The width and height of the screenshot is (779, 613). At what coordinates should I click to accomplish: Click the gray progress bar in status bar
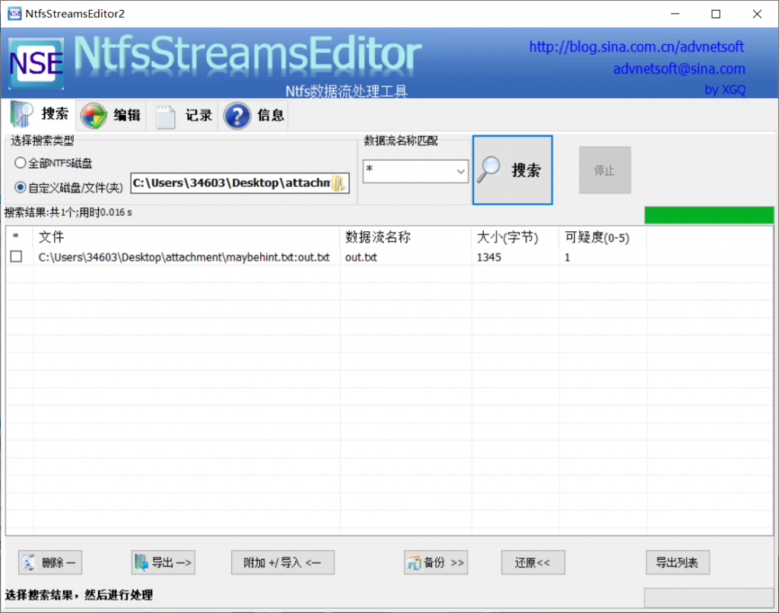[709, 598]
